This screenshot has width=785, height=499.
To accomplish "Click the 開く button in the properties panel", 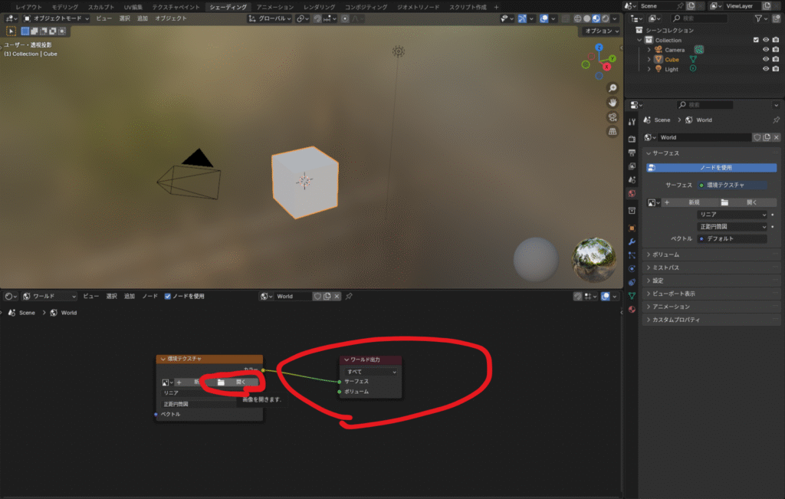I will coord(747,202).
